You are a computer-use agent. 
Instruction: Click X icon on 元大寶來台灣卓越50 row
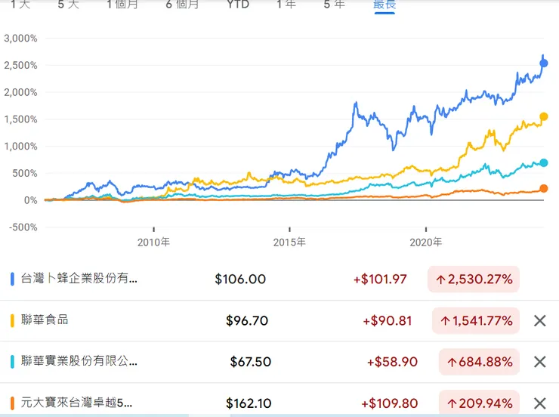pyautogui.click(x=539, y=403)
